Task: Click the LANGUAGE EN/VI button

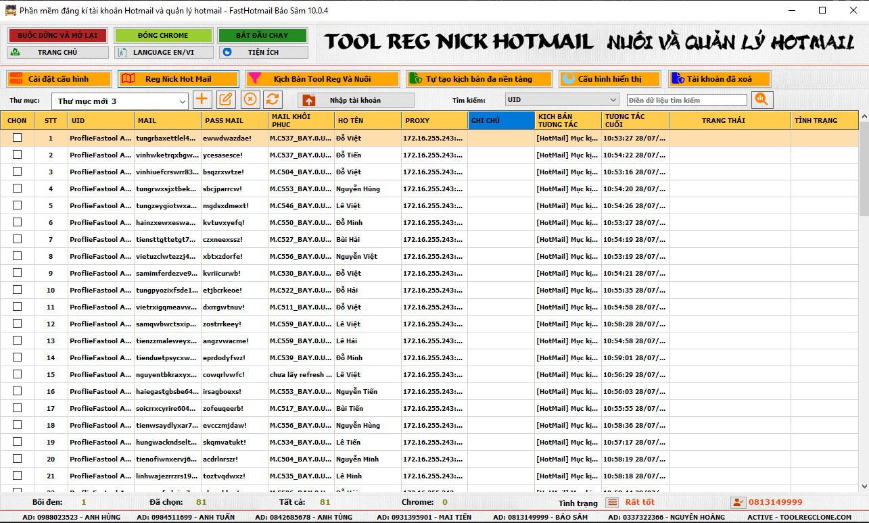Action: pyautogui.click(x=163, y=52)
